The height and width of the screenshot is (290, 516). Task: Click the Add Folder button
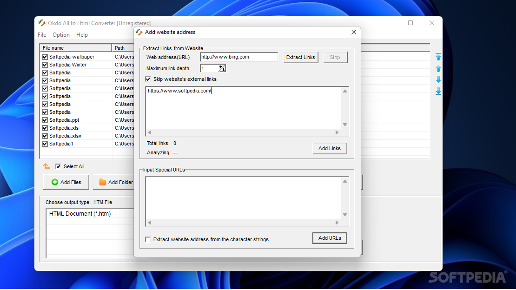tap(113, 182)
